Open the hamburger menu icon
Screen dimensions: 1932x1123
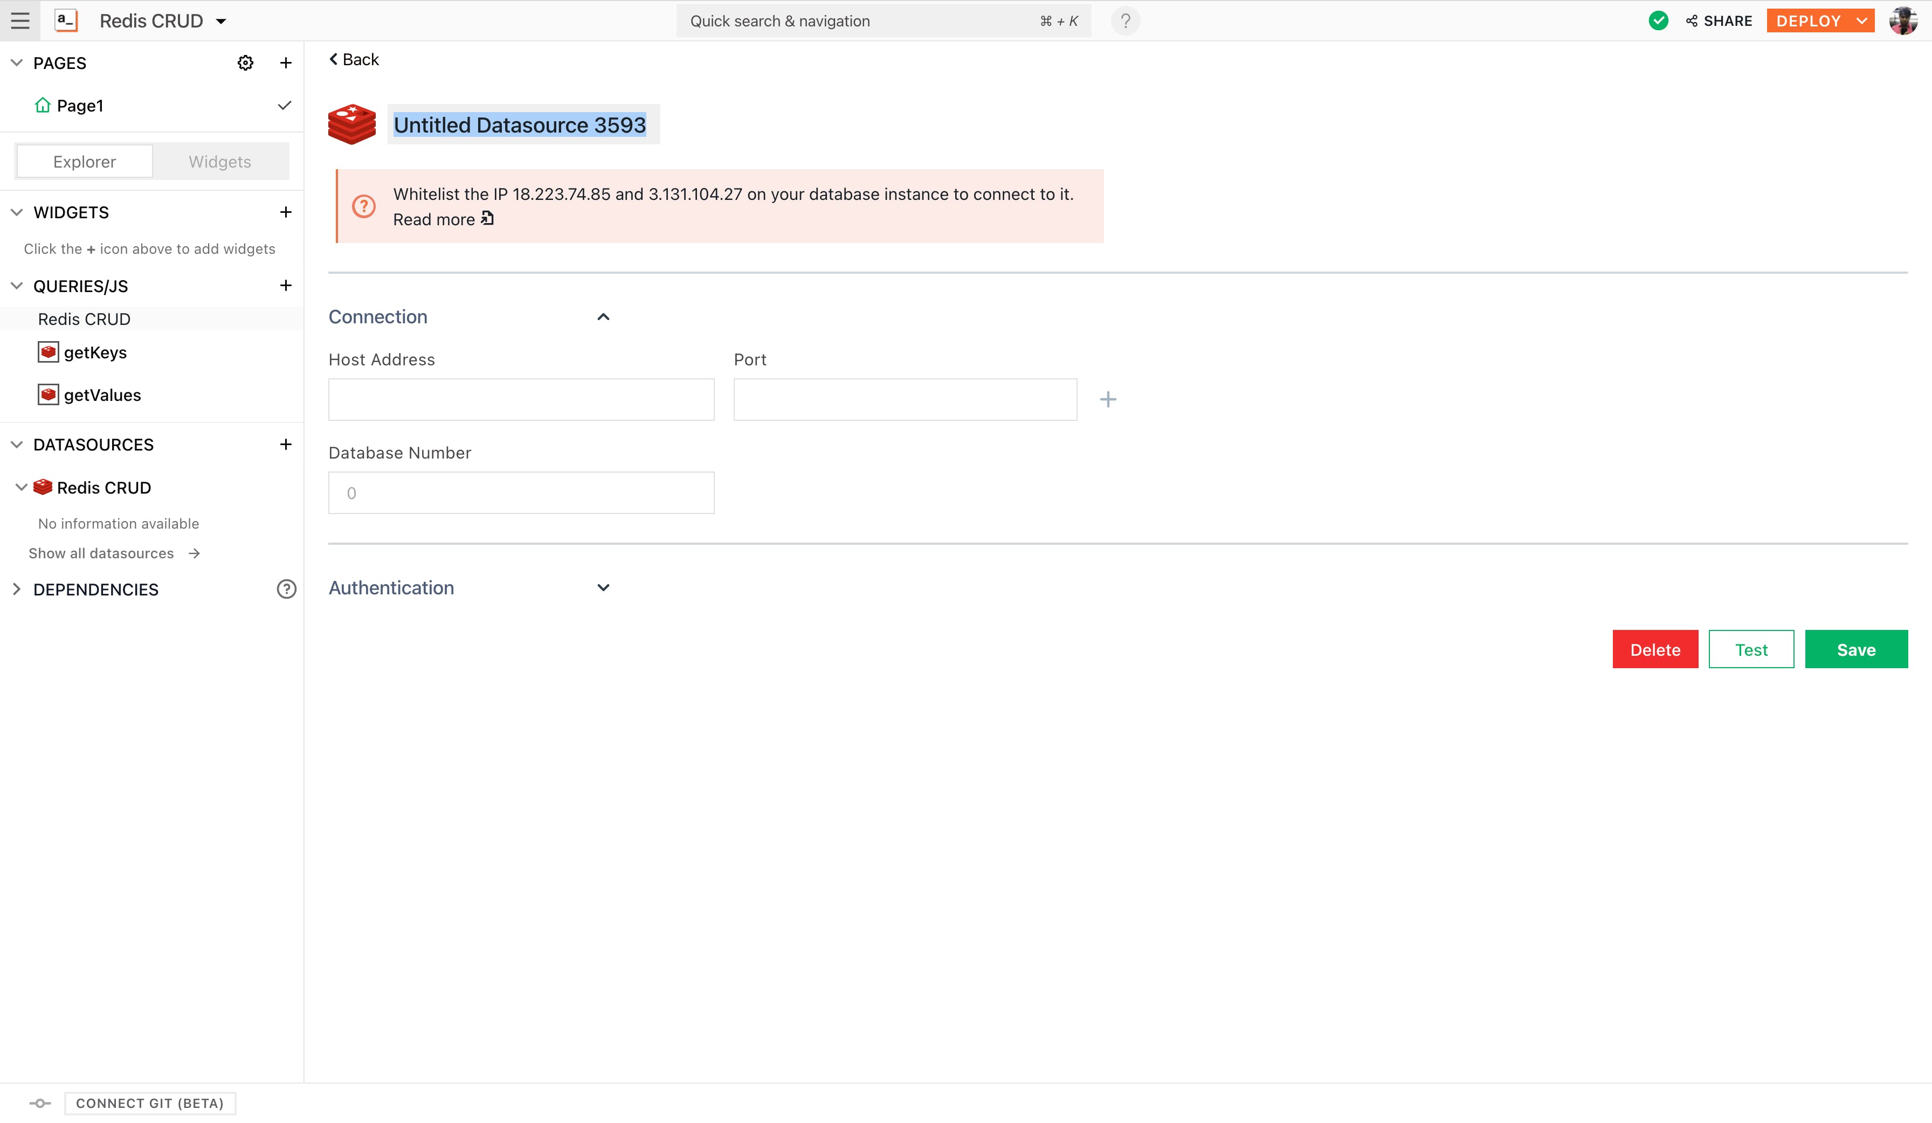(x=20, y=20)
